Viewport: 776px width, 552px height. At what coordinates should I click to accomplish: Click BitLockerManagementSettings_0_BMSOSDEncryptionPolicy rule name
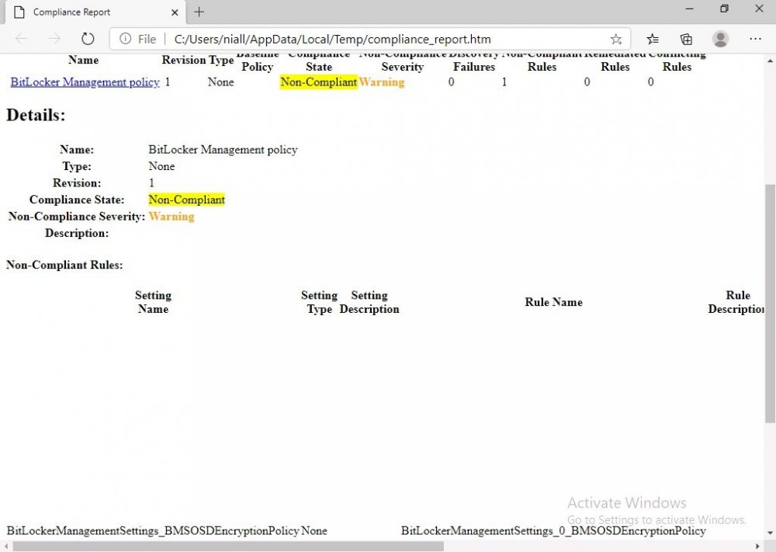click(x=553, y=531)
